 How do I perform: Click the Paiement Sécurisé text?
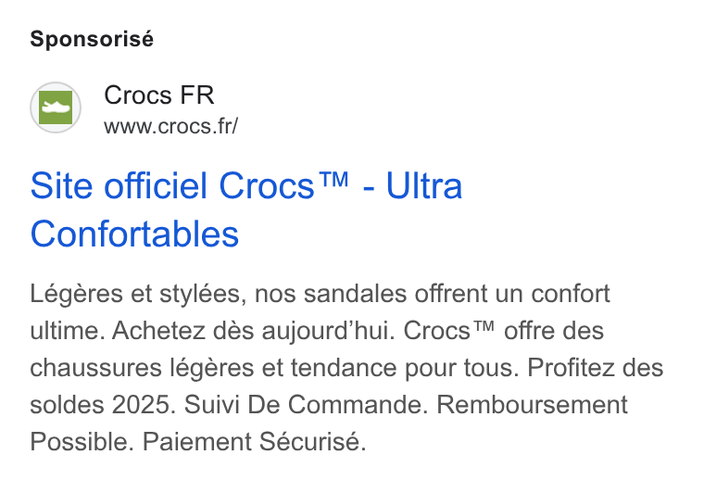254,442
